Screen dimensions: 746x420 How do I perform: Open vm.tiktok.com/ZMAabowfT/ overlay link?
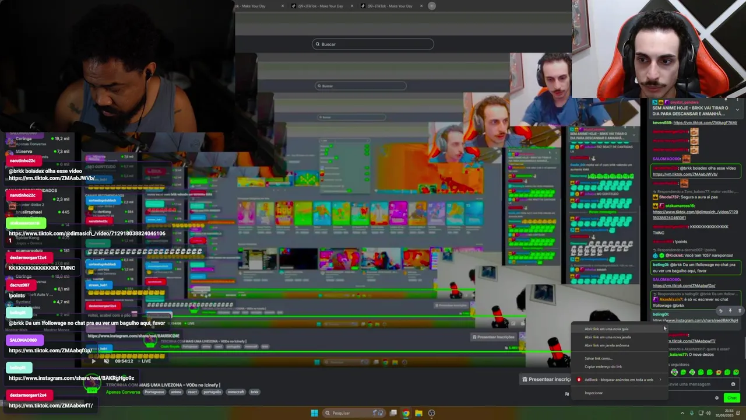[51, 405]
